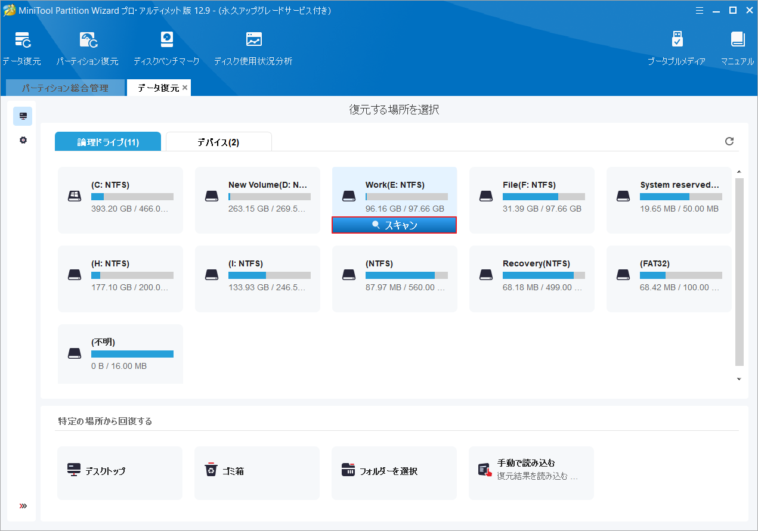This screenshot has width=758, height=531.
Task: Click the H: NTFS drive icon
Action: pyautogui.click(x=74, y=275)
